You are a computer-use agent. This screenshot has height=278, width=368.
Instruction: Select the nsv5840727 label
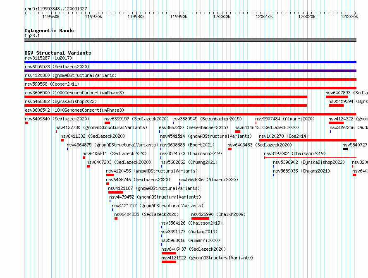(355, 145)
